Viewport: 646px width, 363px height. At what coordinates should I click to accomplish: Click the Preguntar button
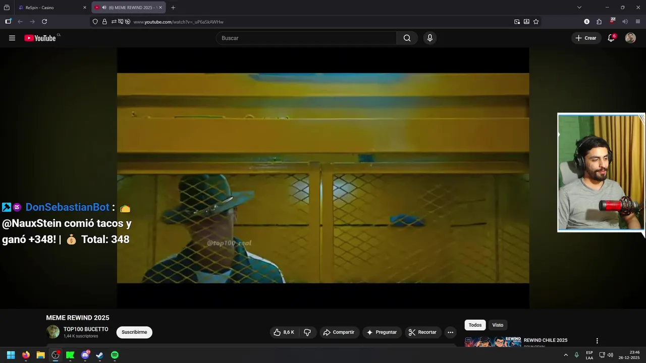[382, 332]
